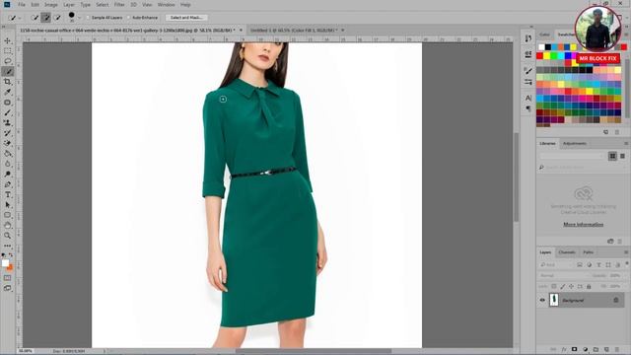Open the Image menu

[50, 4]
